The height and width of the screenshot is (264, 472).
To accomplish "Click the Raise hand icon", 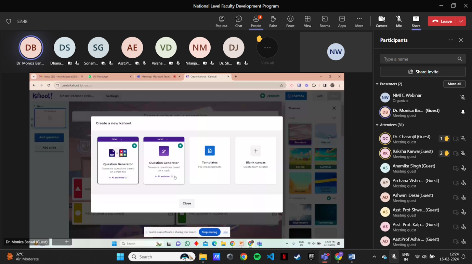I will (273, 19).
